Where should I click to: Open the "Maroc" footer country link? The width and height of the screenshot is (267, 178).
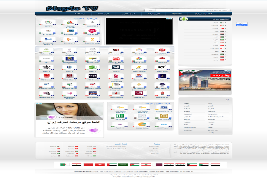click(x=71, y=146)
